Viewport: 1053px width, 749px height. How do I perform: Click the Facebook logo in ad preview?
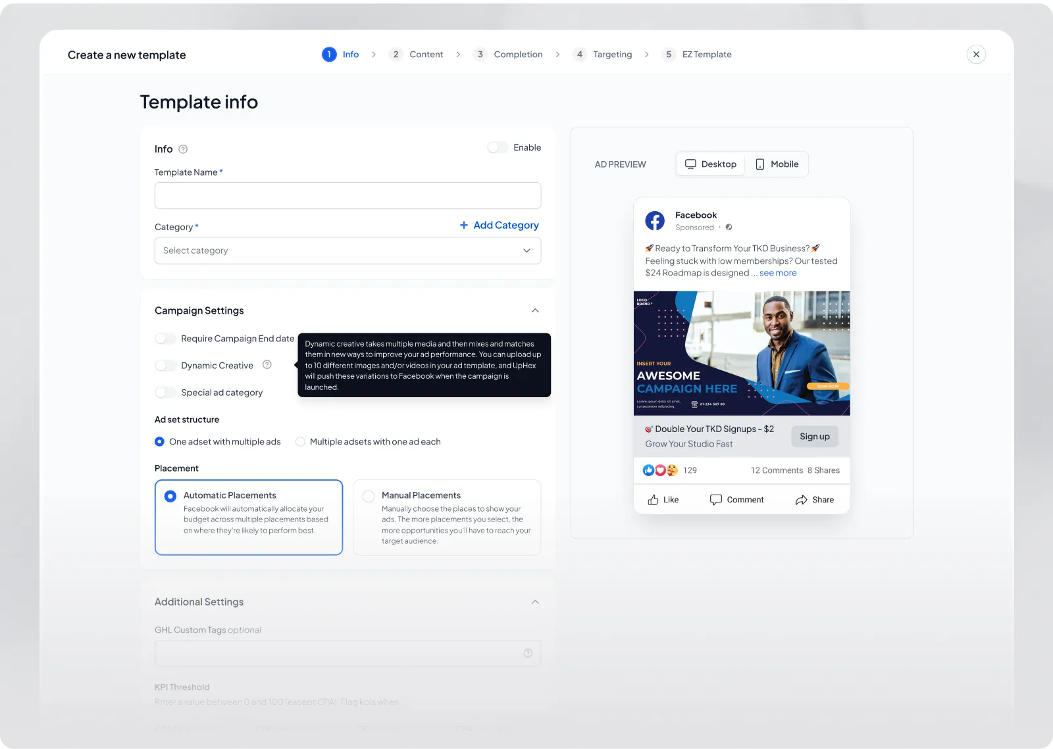tap(655, 220)
